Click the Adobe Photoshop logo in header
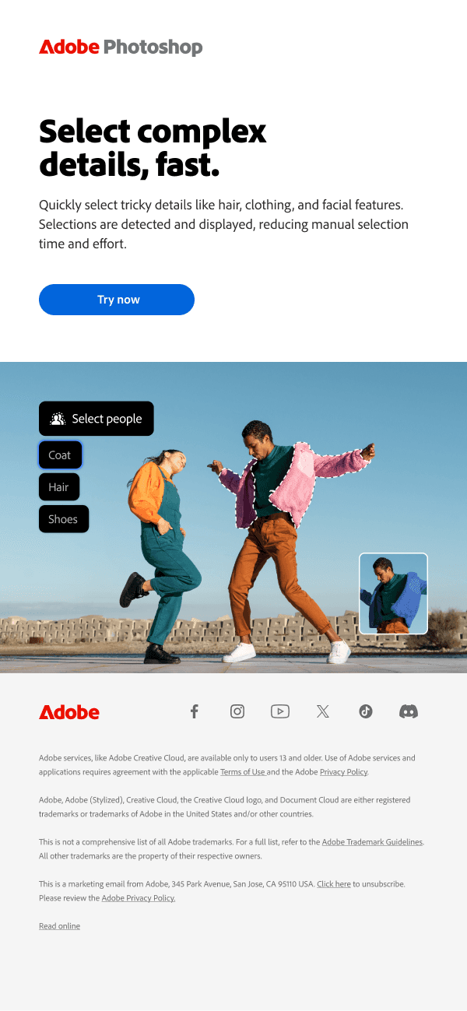This screenshot has height=1011, width=467. pos(121,47)
